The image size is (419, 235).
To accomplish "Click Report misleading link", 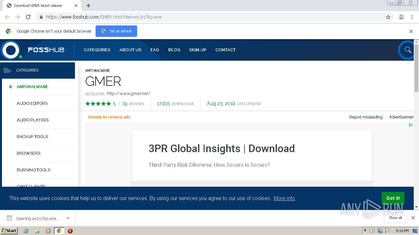I will pyautogui.click(x=366, y=117).
